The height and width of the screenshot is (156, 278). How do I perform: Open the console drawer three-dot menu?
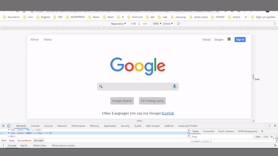3,145
